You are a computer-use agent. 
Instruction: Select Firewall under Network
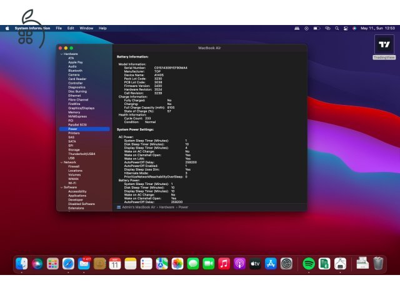tap(74, 166)
